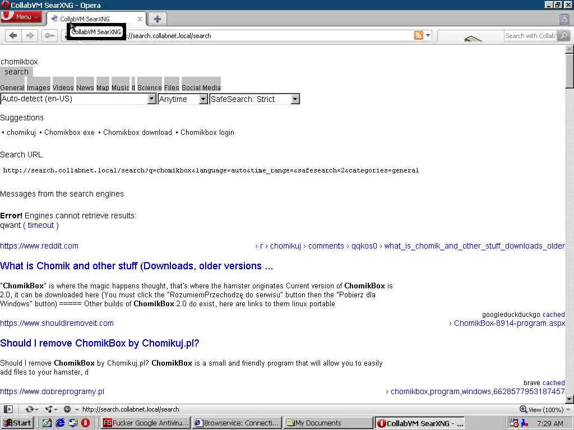Click the password wand key icon
574x430 pixels.
pyautogui.click(x=49, y=35)
